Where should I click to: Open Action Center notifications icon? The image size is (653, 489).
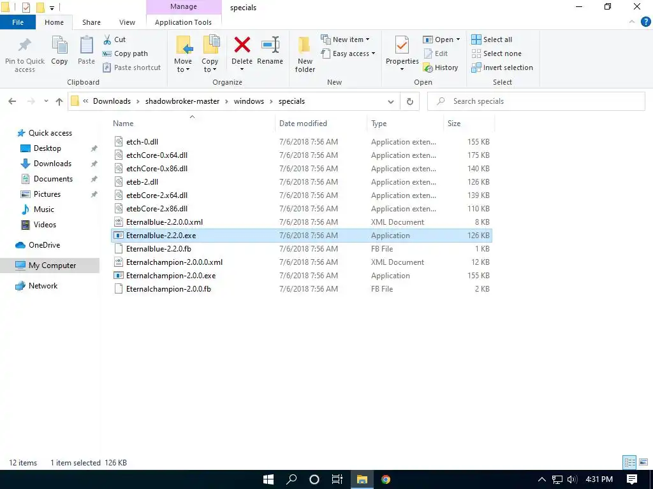[632, 479]
